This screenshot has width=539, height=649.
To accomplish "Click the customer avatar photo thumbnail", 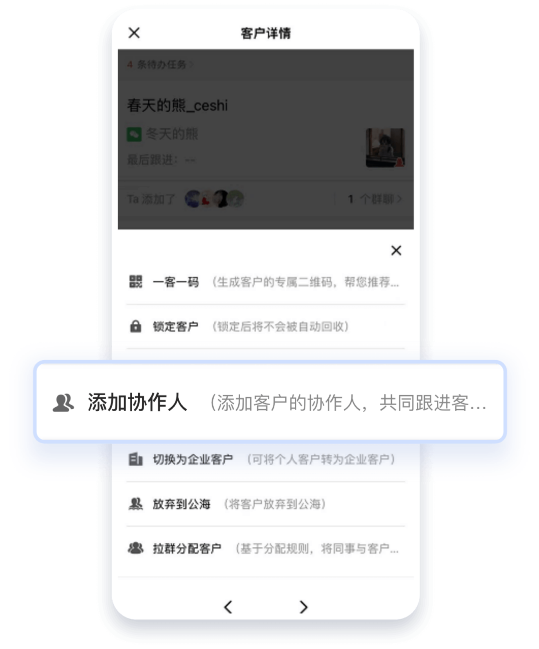I will (385, 148).
